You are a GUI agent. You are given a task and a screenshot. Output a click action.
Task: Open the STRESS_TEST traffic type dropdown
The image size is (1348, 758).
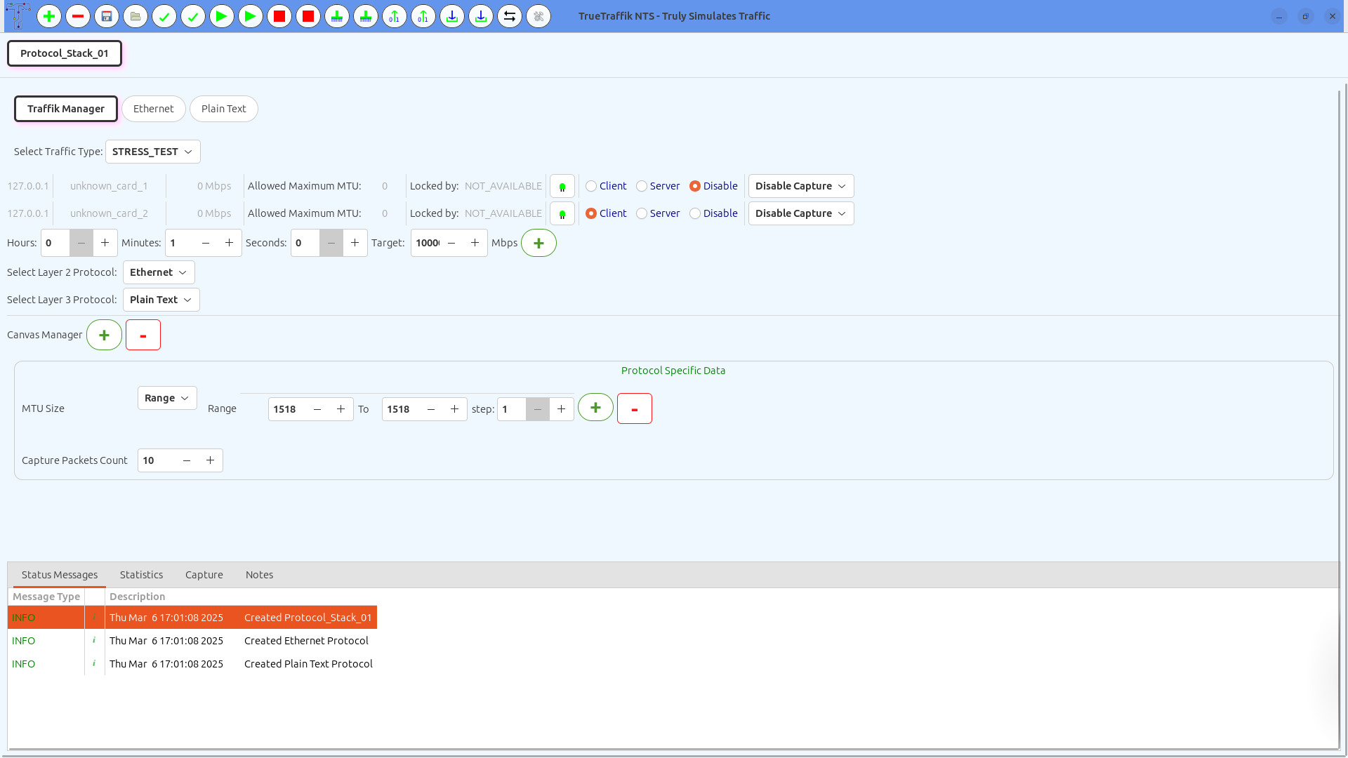152,152
